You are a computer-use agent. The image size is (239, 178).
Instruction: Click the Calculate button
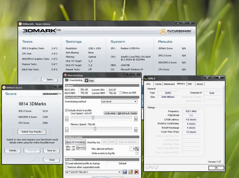pyautogui.click(x=110, y=113)
